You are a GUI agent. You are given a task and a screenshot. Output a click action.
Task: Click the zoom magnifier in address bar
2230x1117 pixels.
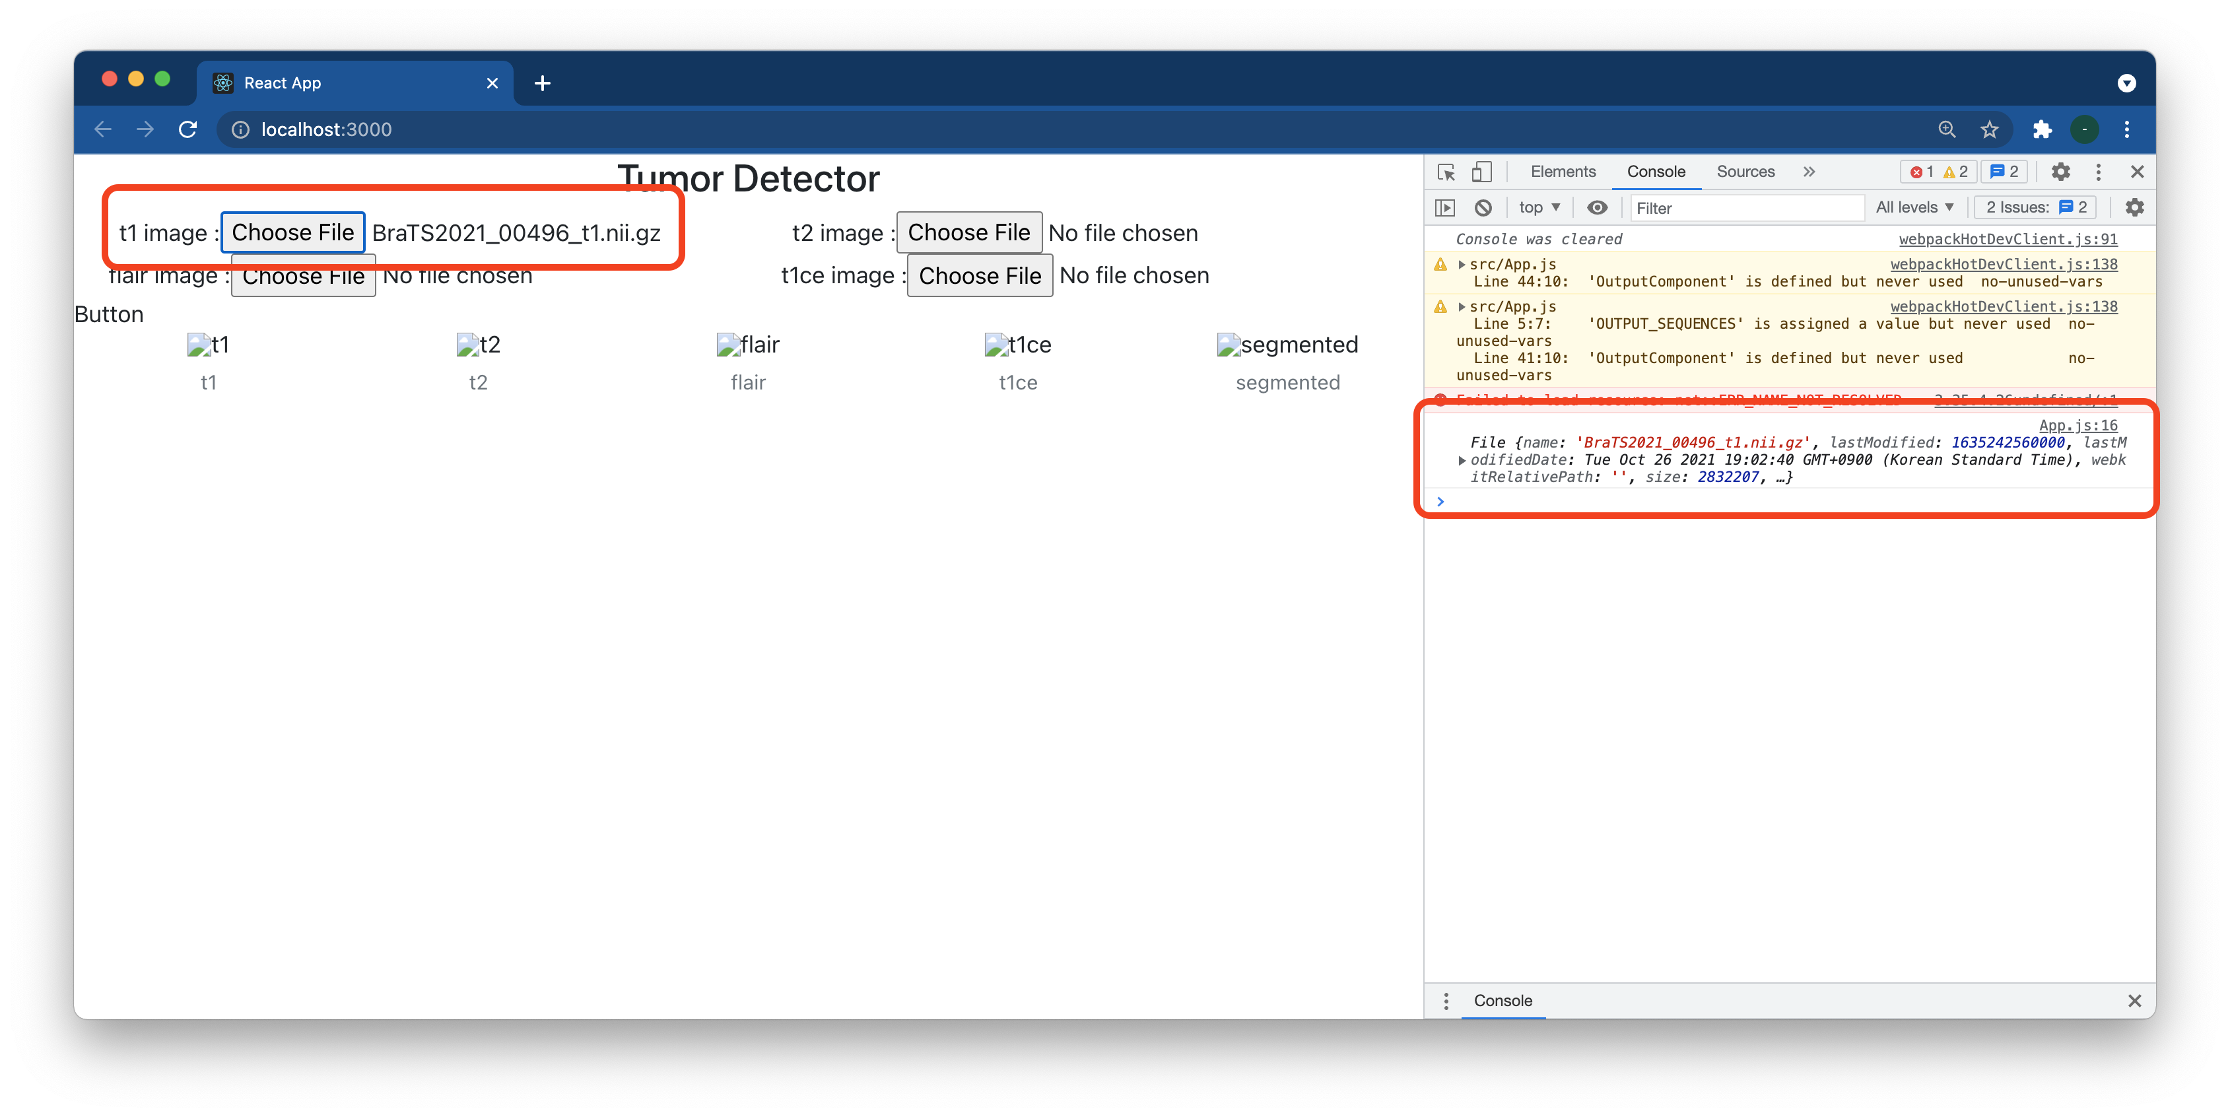pos(1947,130)
